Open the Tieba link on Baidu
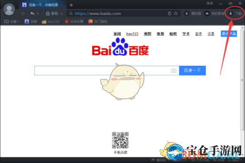245x163 pixels. (x=173, y=34)
